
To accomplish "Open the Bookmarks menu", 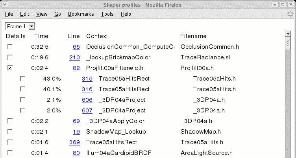I will point(81,14).
